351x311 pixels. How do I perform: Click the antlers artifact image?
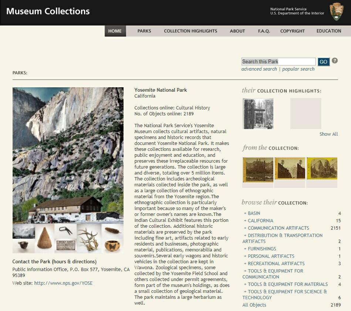pyautogui.click(x=89, y=240)
